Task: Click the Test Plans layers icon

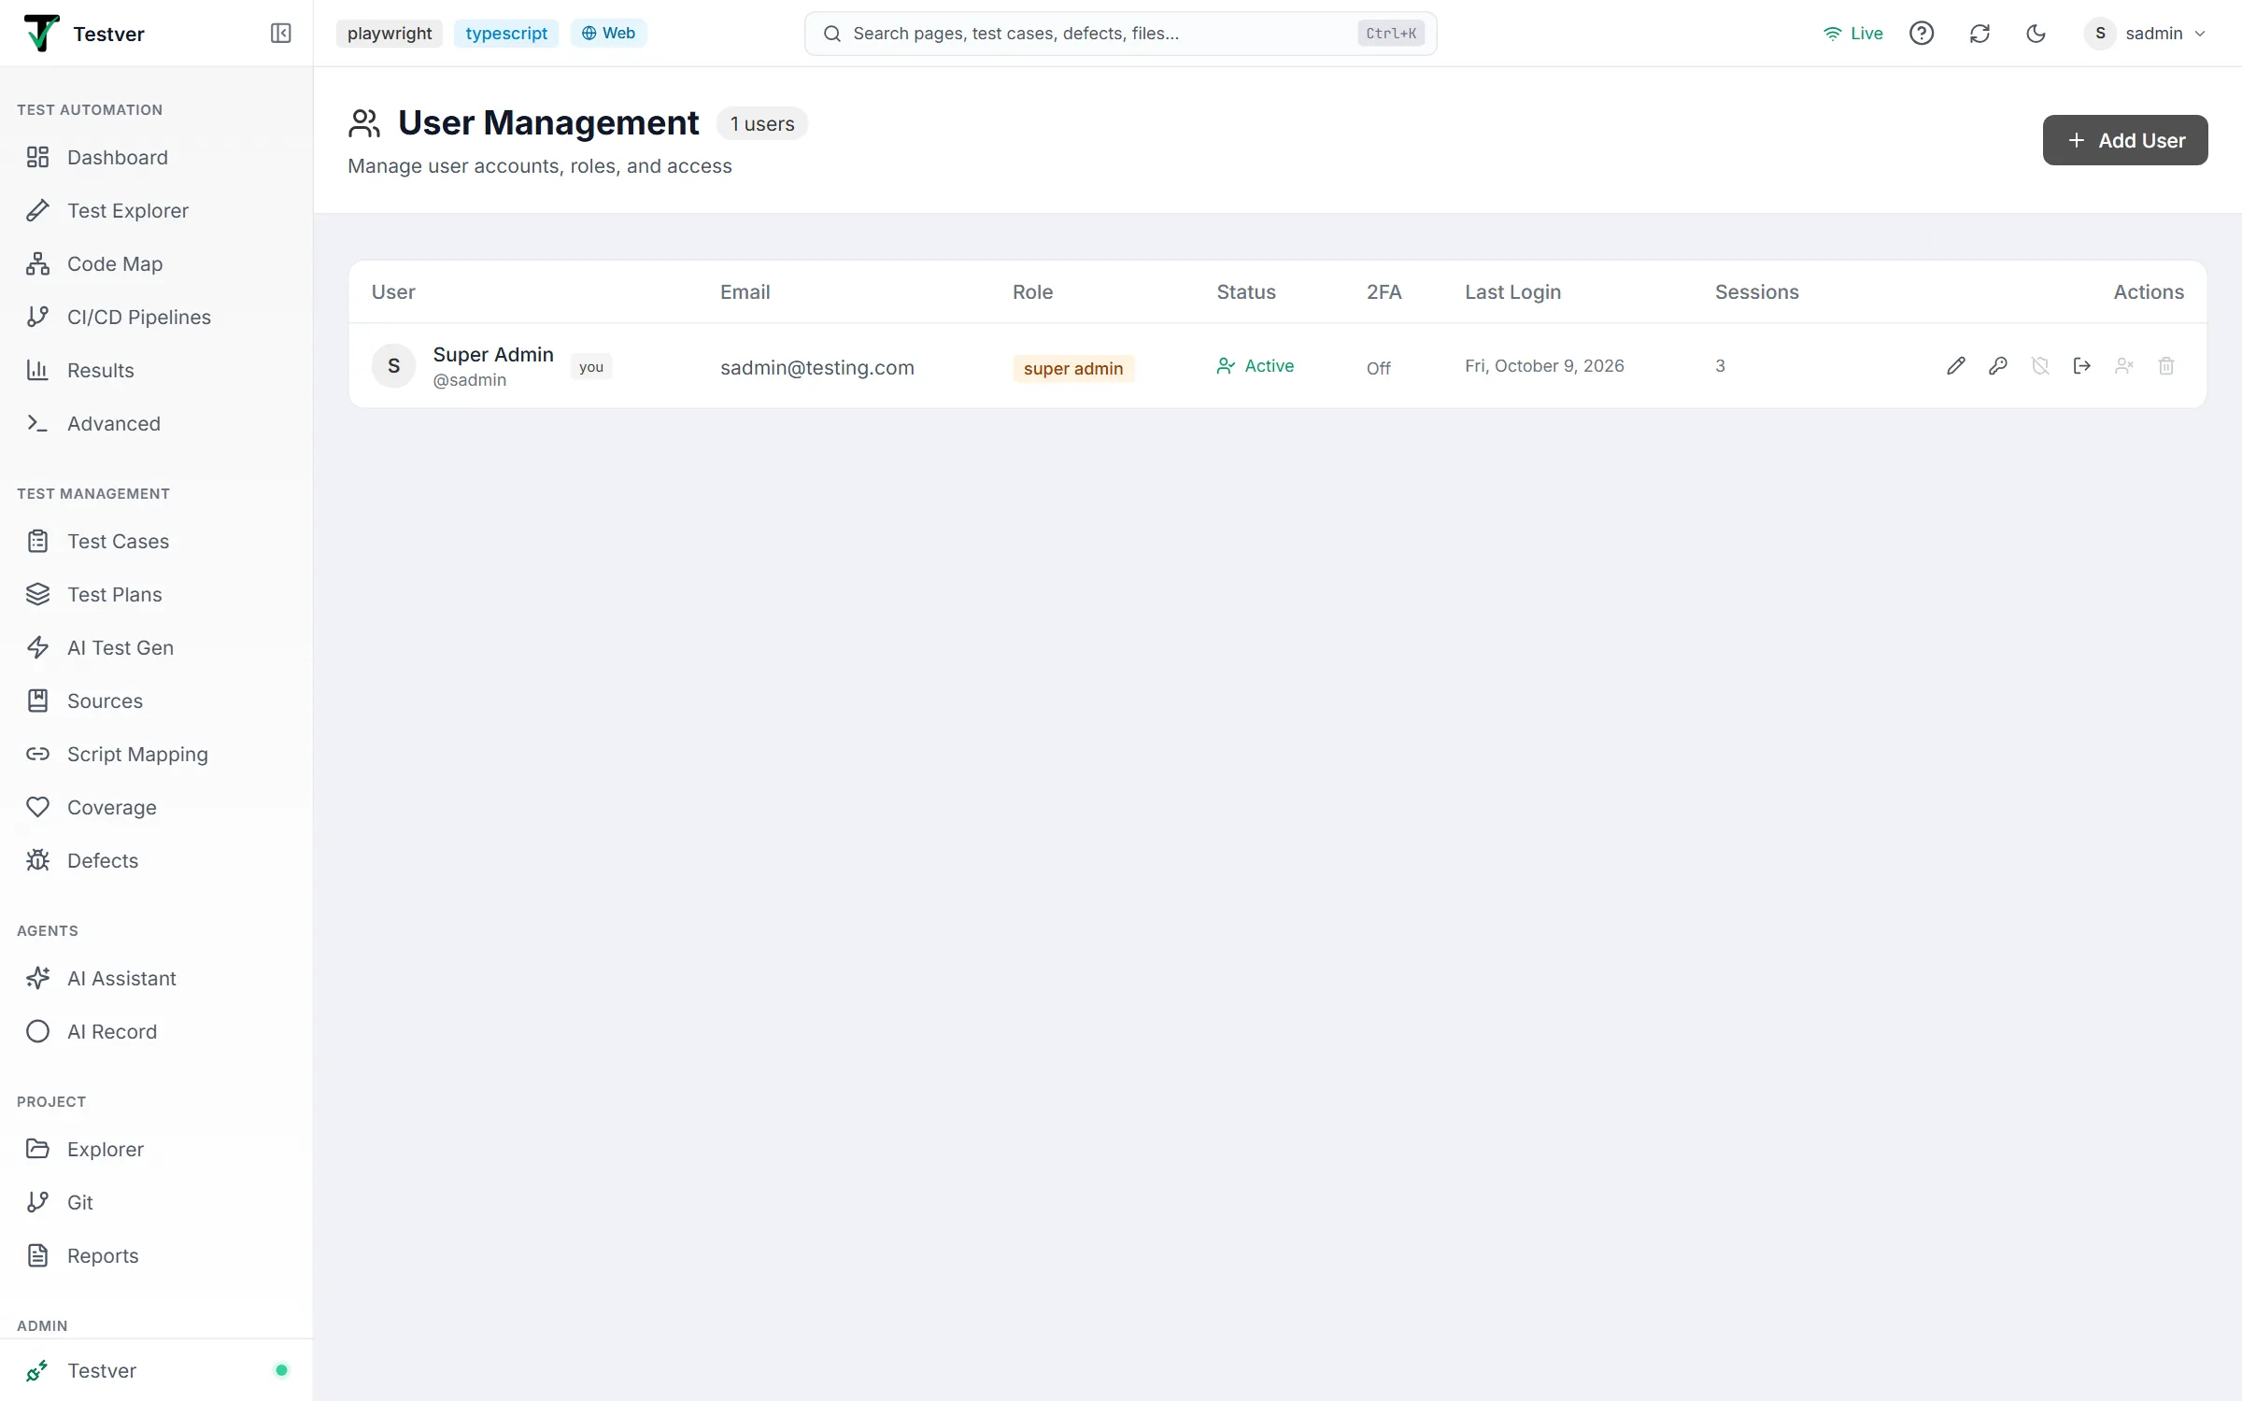Action: tap(37, 595)
